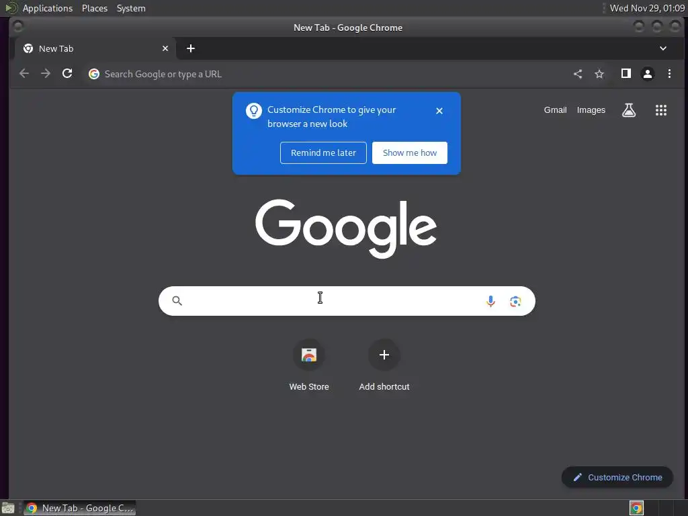The width and height of the screenshot is (688, 516).
Task: Click the Google logo
Action: coord(346,228)
